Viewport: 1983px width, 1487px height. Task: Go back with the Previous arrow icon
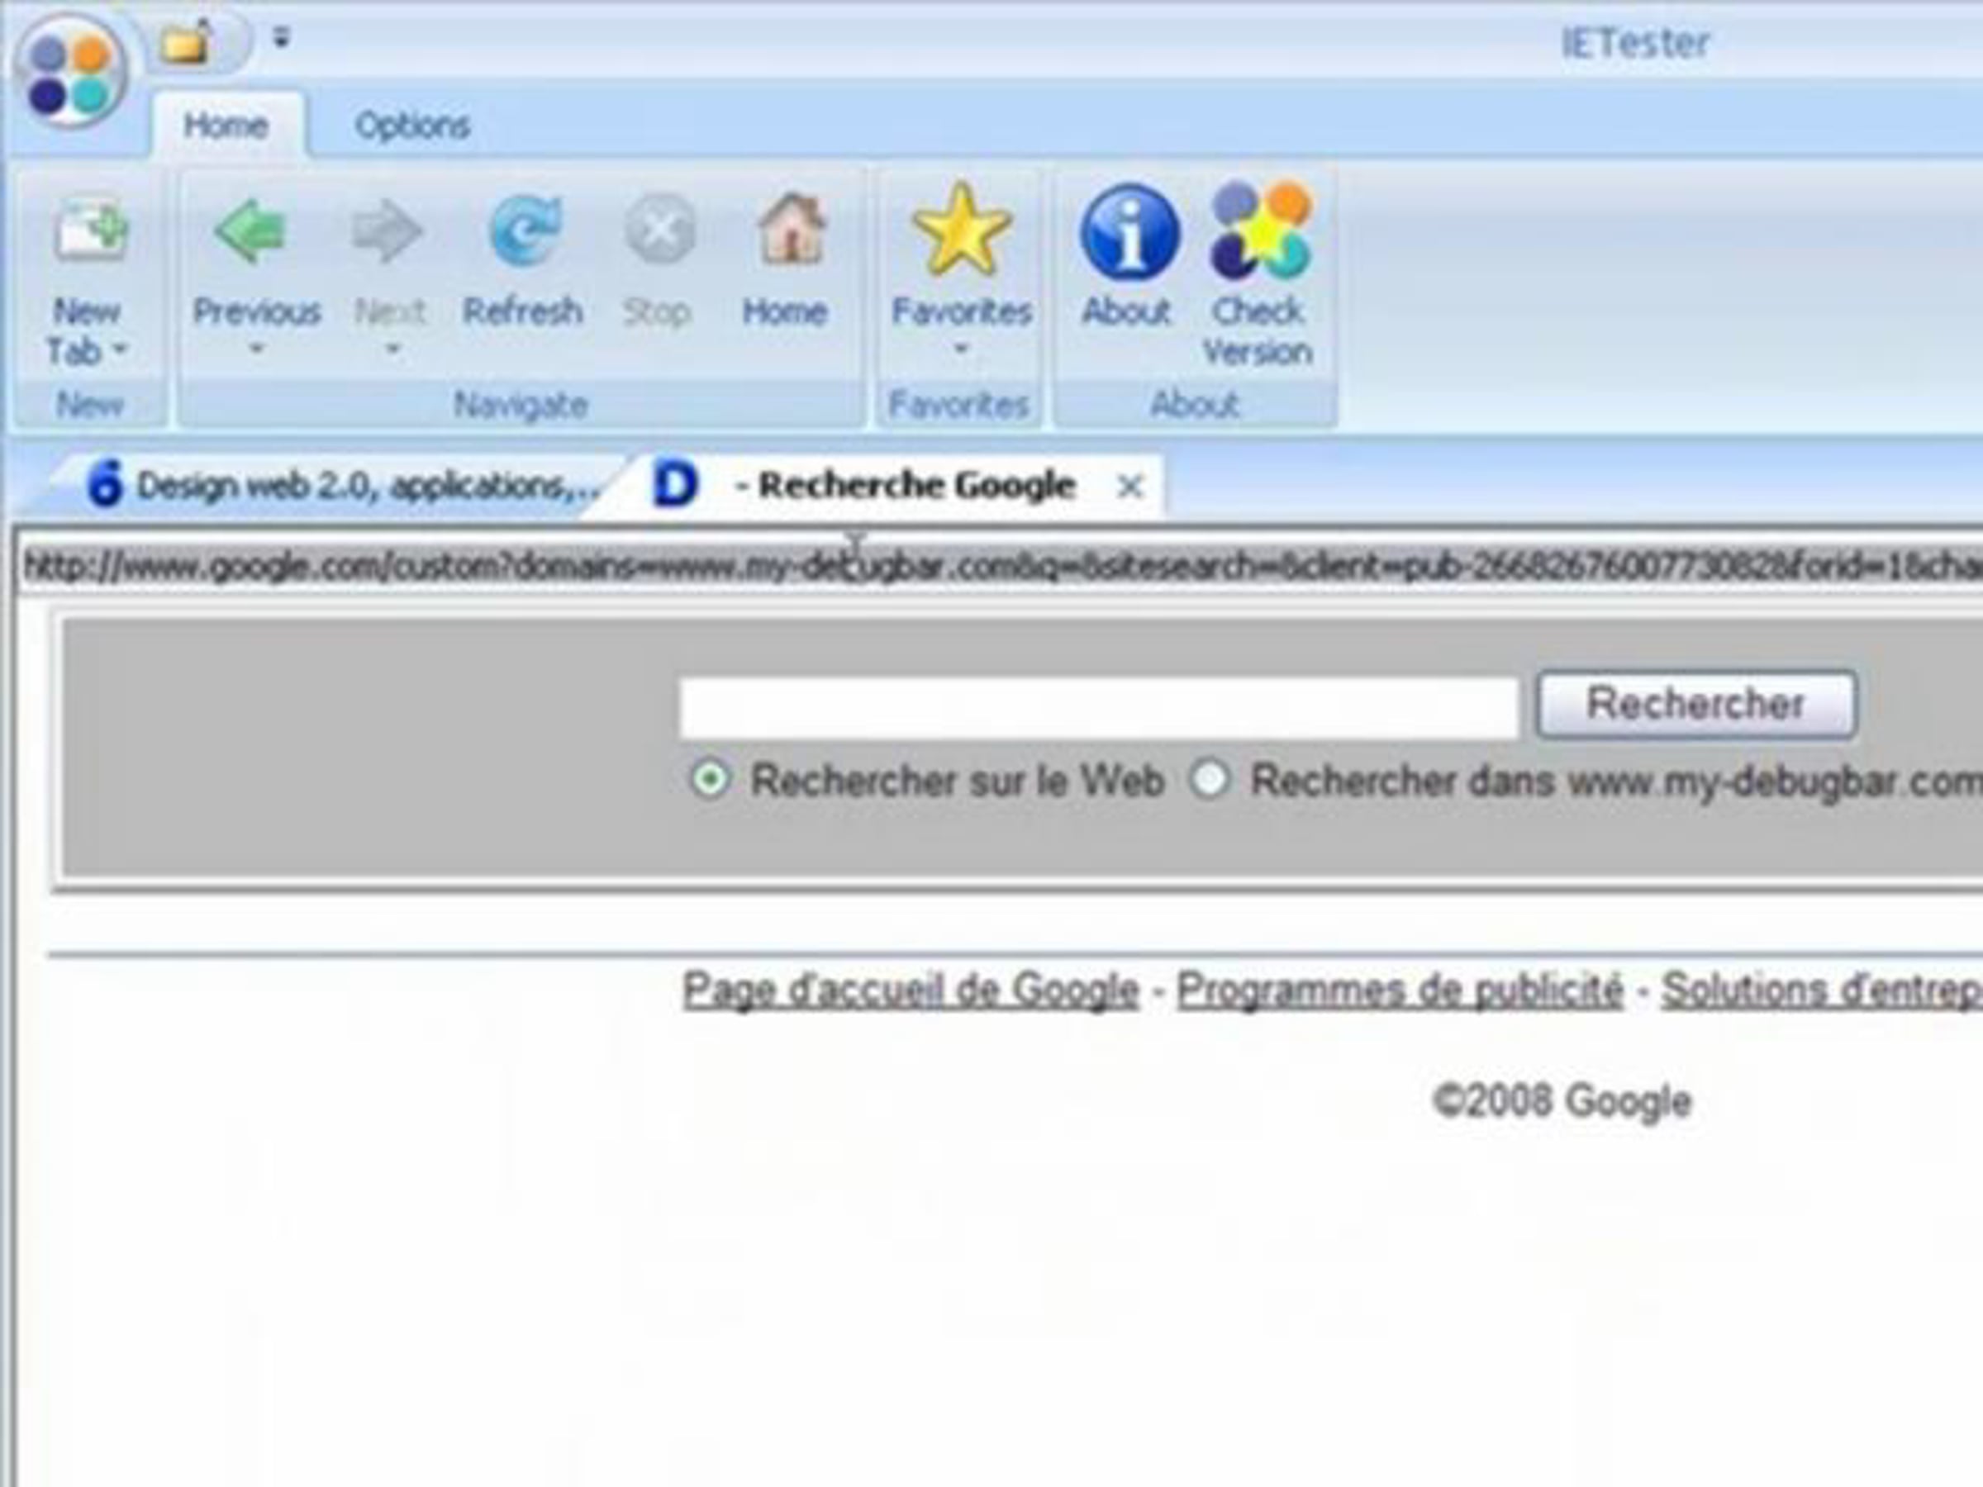(x=251, y=231)
